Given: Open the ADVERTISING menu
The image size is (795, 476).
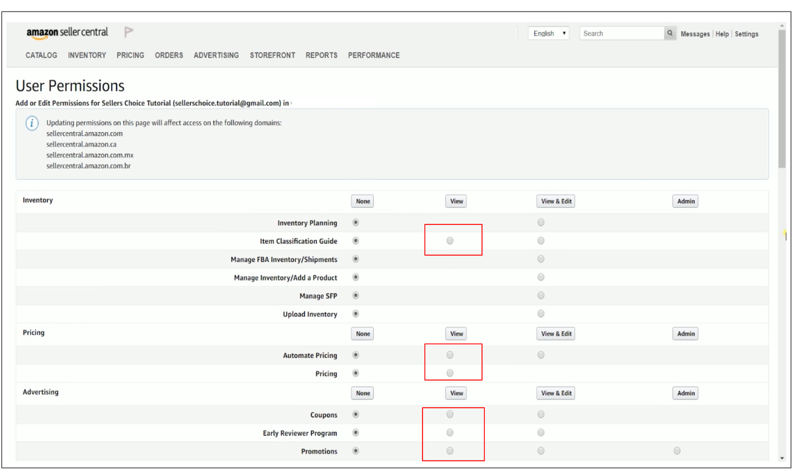Looking at the screenshot, I should [216, 55].
